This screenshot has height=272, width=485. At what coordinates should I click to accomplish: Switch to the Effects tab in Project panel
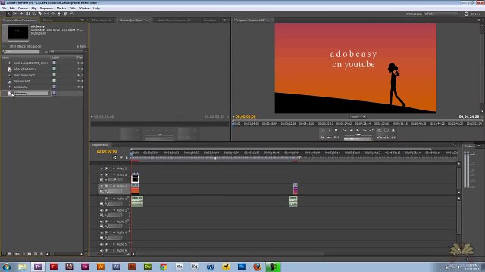(x=47, y=20)
